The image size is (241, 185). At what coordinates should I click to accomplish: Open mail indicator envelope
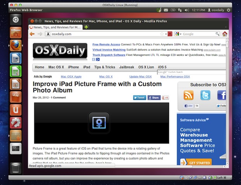166,10
